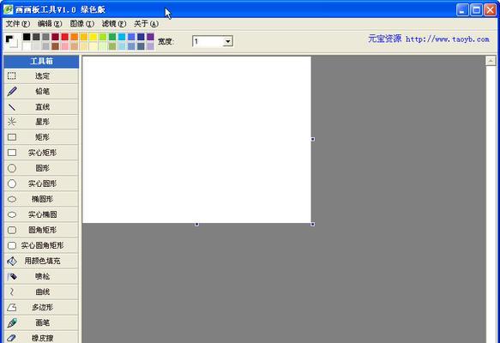The height and width of the screenshot is (343, 500).
Task: Open the 图像 image menu
Action: [82, 24]
